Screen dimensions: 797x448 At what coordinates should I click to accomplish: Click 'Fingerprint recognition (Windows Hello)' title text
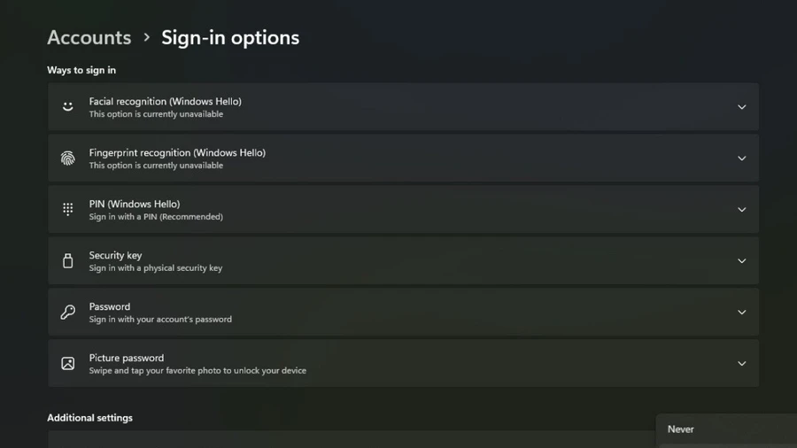pos(177,152)
